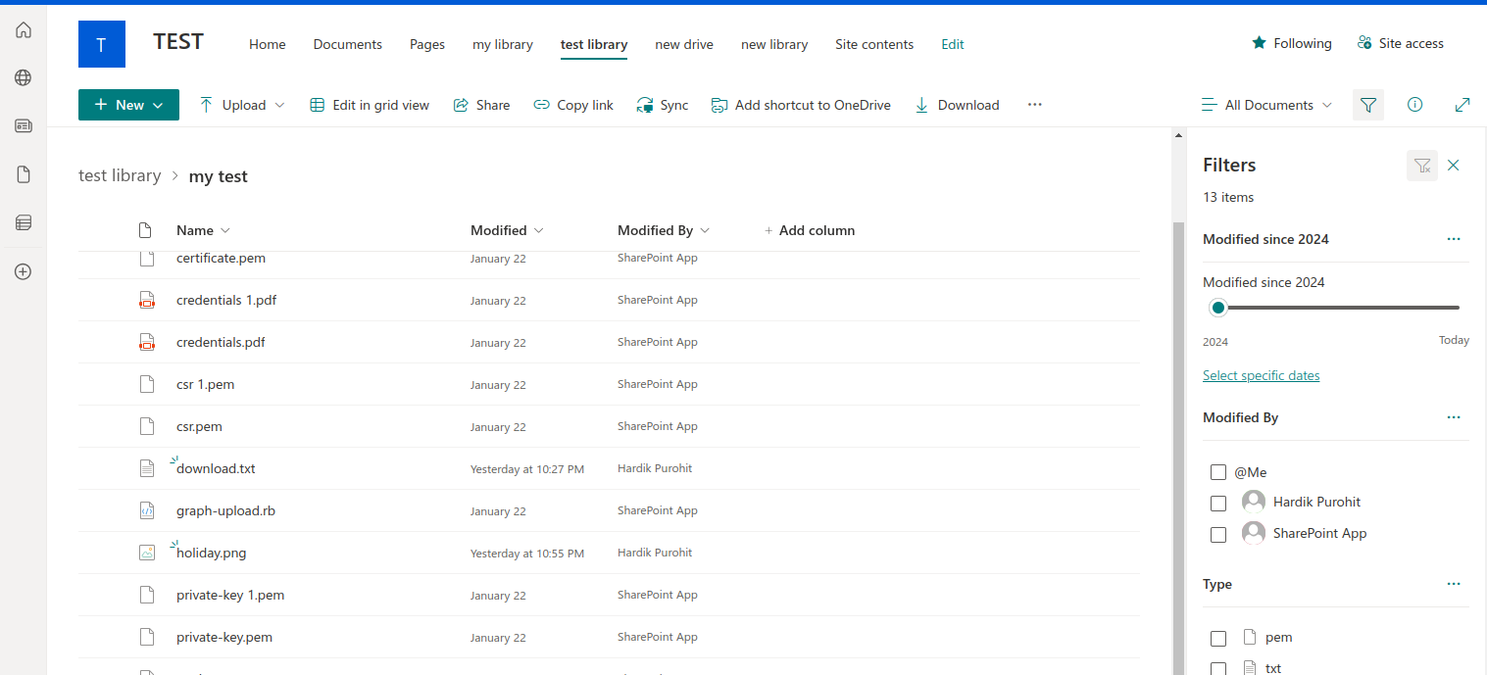Open the Sync tool in the toolbar
The height and width of the screenshot is (675, 1487).
pos(663,105)
